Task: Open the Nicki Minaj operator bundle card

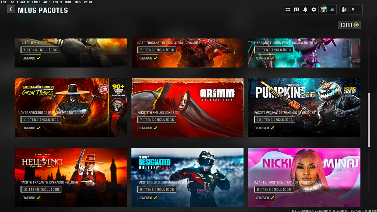Action: (304, 177)
